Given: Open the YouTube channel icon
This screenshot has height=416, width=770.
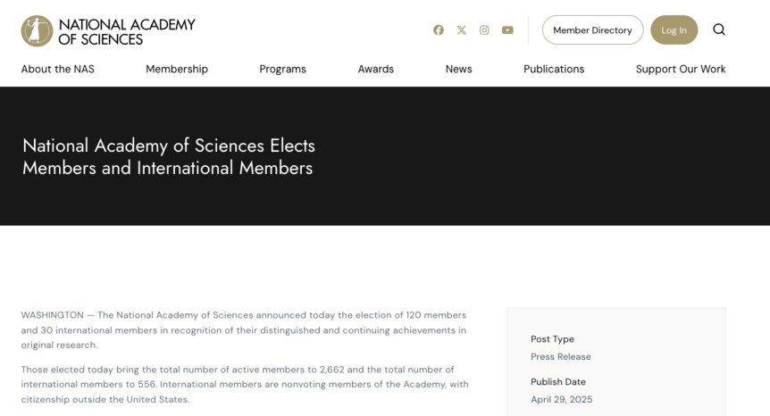Looking at the screenshot, I should pos(507,30).
